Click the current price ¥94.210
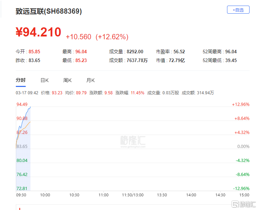The image size is (258, 210). point(38,32)
